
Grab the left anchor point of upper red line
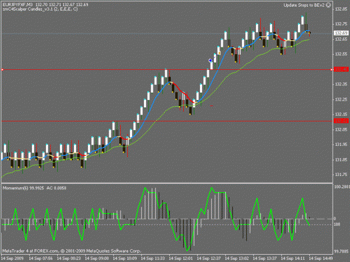(2, 70)
